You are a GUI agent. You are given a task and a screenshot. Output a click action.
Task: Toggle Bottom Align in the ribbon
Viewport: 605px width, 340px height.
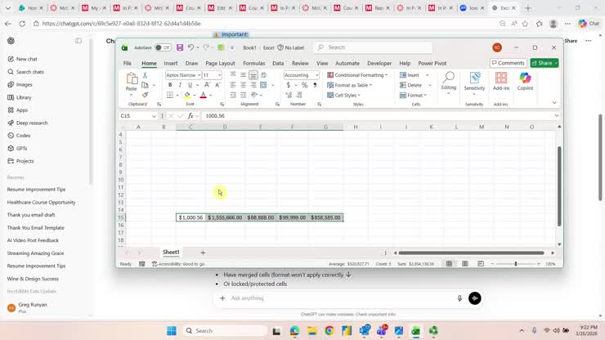point(253,75)
